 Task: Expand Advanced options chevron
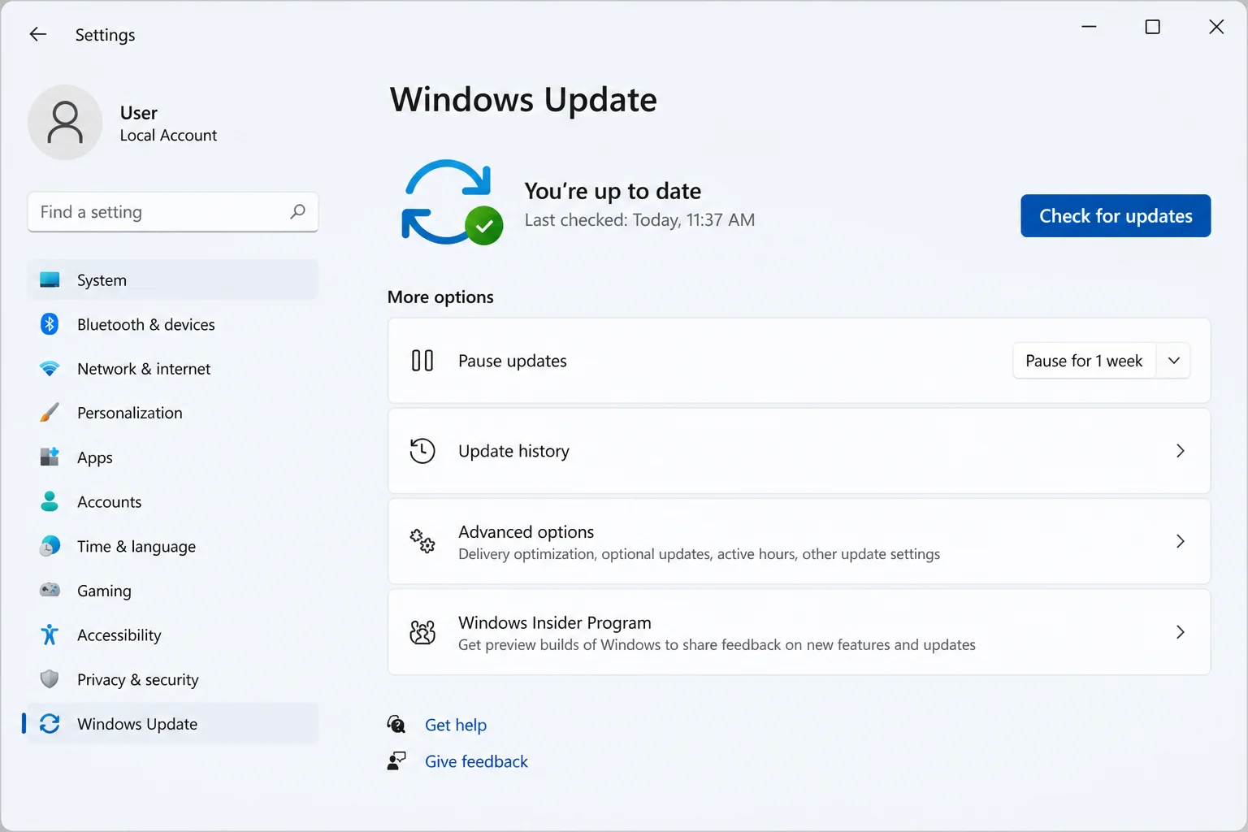click(x=1181, y=541)
